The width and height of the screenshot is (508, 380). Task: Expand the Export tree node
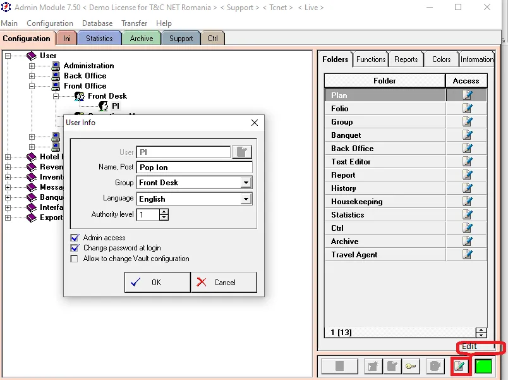[8, 218]
